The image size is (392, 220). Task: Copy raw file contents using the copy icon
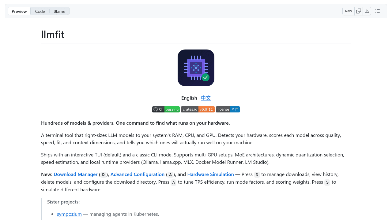[x=358, y=11]
